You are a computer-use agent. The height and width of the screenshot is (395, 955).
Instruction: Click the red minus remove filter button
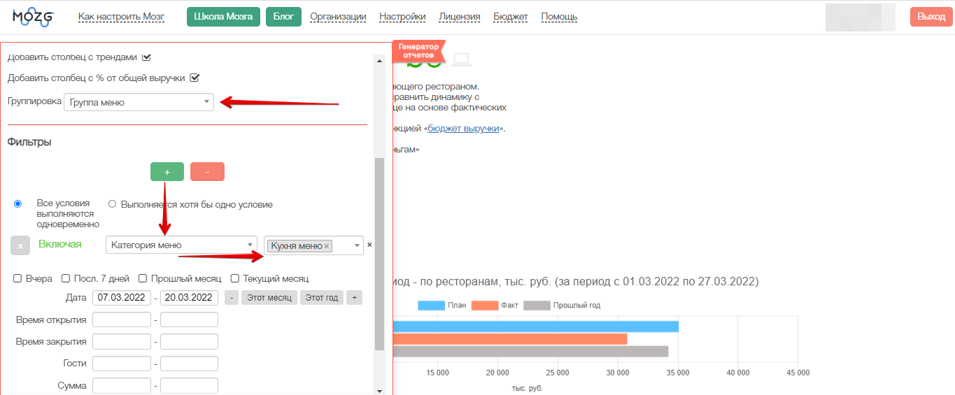coord(207,172)
